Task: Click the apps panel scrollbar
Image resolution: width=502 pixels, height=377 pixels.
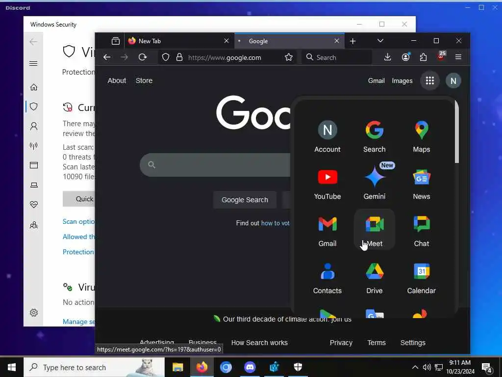Action: 456,132
